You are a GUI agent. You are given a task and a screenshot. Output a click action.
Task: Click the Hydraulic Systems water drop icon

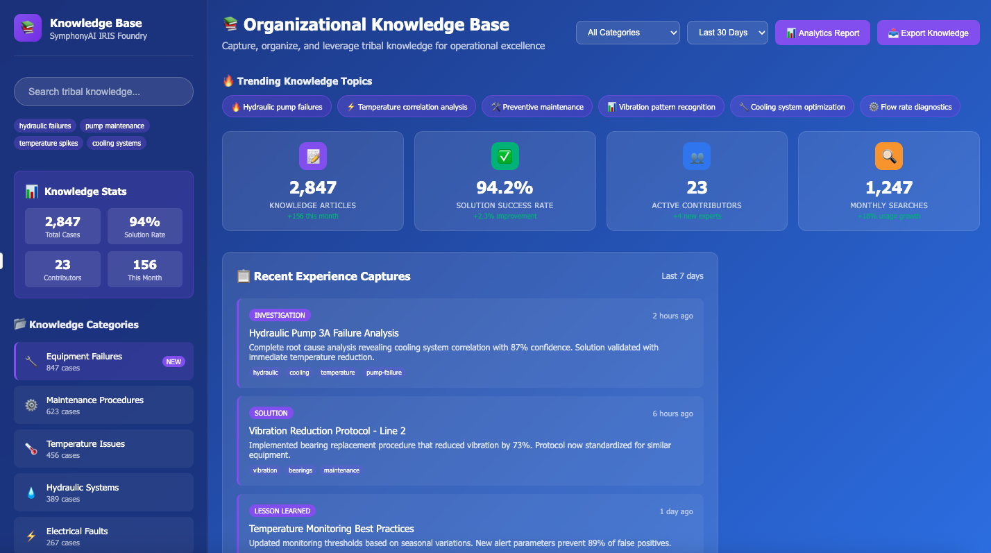[31, 493]
